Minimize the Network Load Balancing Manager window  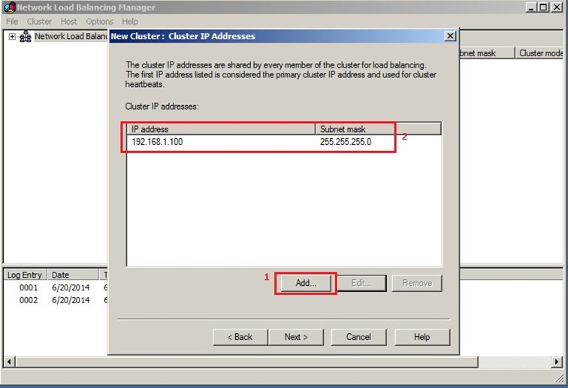coord(531,8)
